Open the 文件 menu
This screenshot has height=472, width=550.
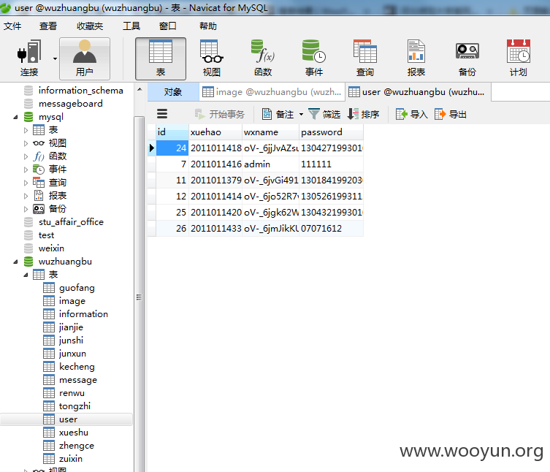pyautogui.click(x=12, y=26)
